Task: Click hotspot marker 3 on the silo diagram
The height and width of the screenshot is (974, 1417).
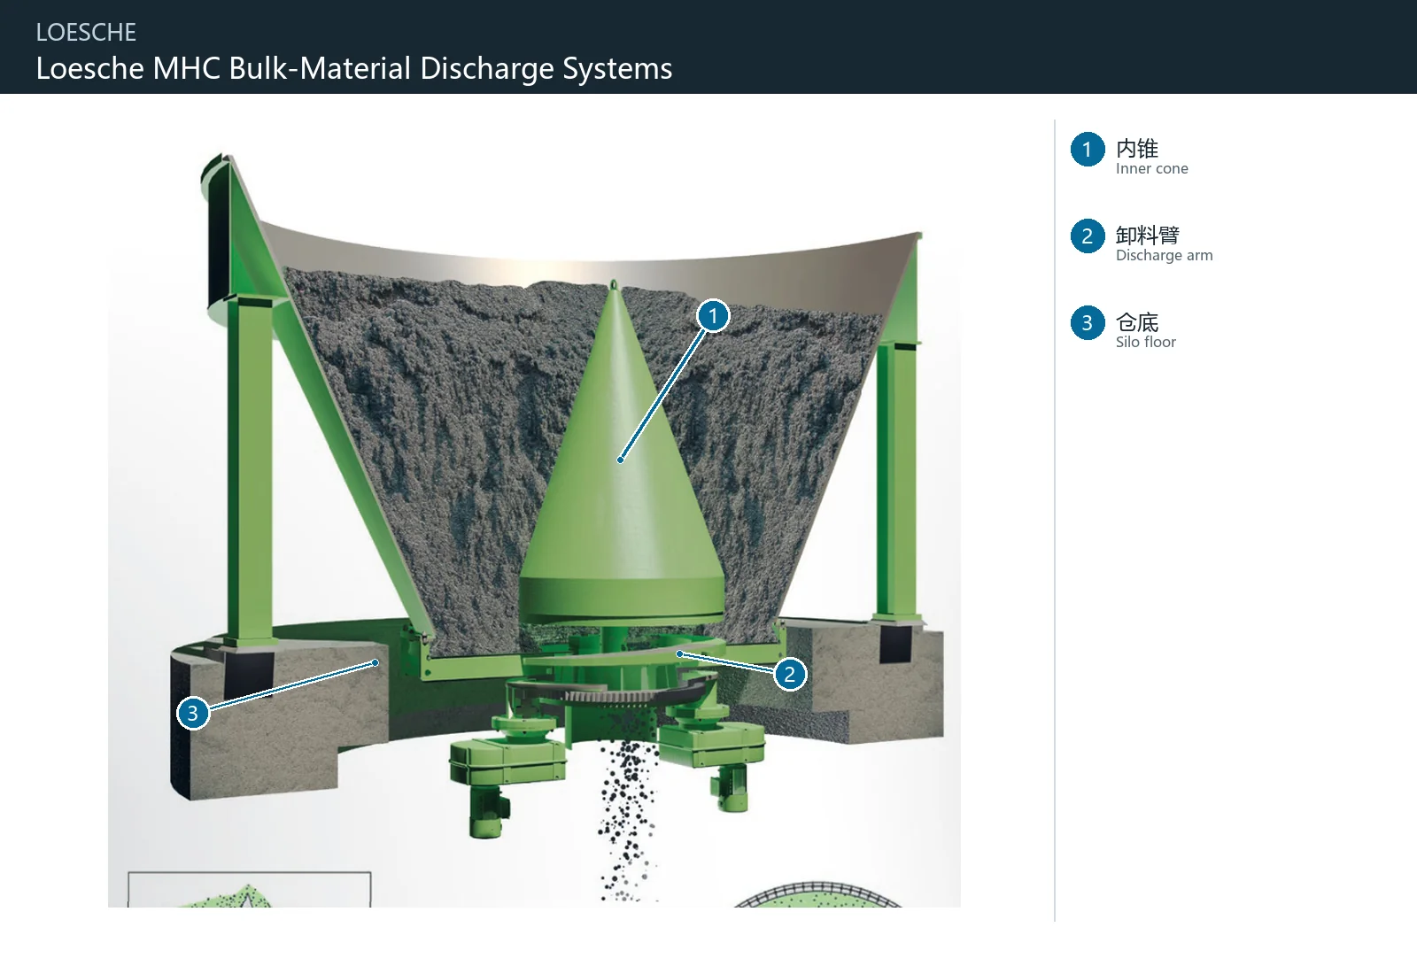Action: coord(193,713)
